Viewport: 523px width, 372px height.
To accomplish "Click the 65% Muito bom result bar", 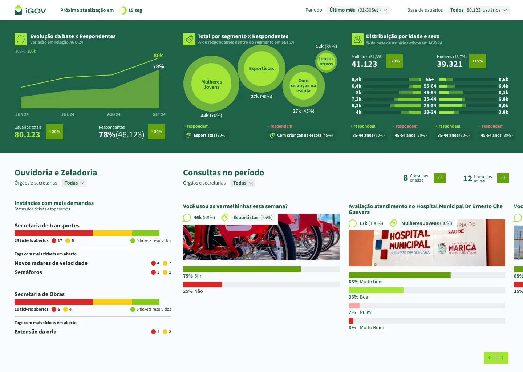I will click(427, 275).
